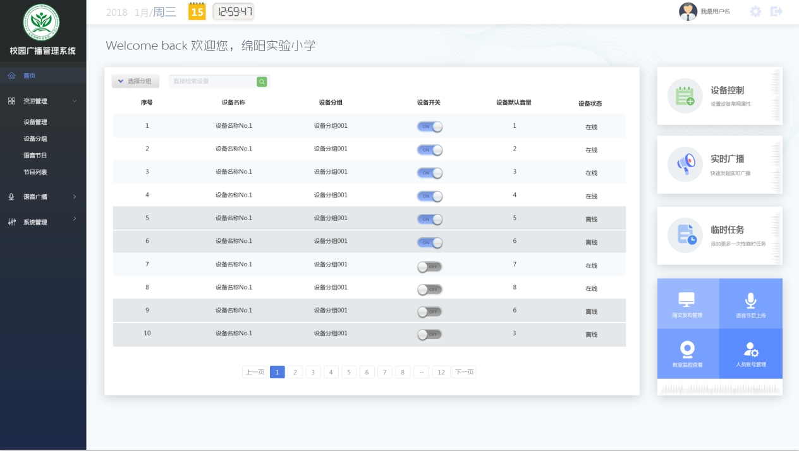Open 语音节目上传 microphone tile
This screenshot has width=799, height=451.
[750, 304]
